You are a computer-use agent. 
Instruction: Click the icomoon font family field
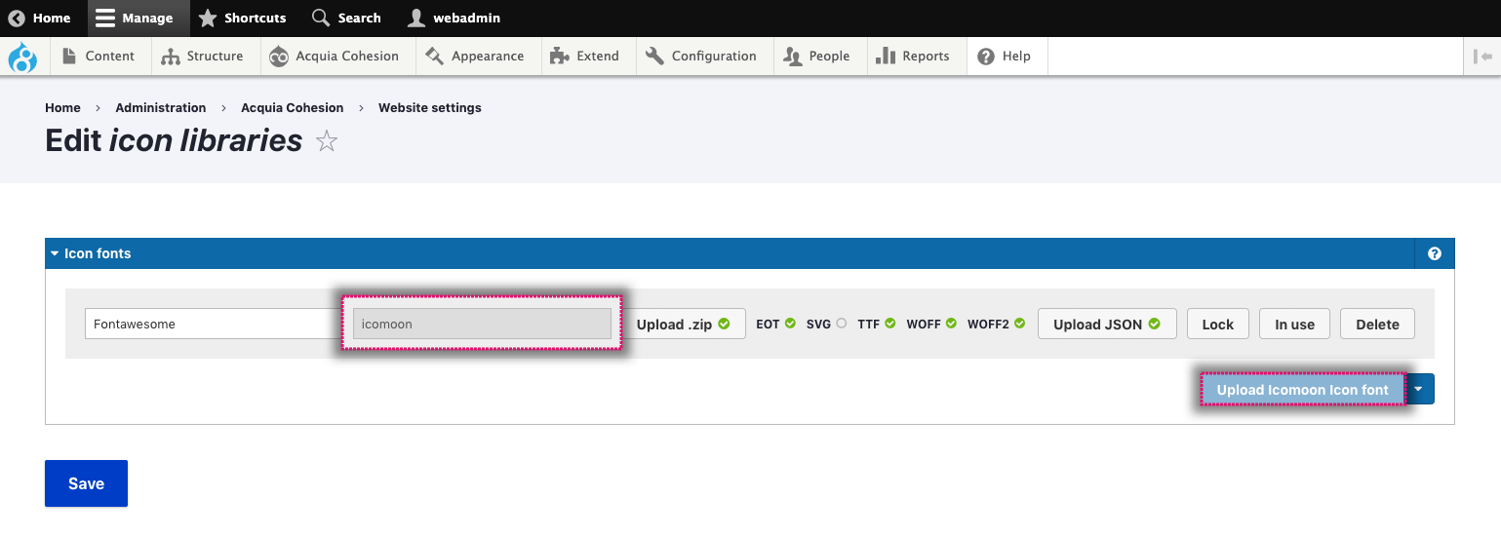coord(482,324)
